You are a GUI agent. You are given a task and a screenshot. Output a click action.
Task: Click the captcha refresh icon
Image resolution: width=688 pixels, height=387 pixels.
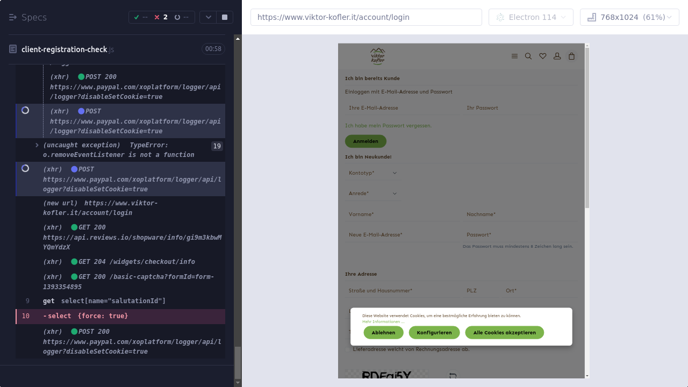[453, 376]
